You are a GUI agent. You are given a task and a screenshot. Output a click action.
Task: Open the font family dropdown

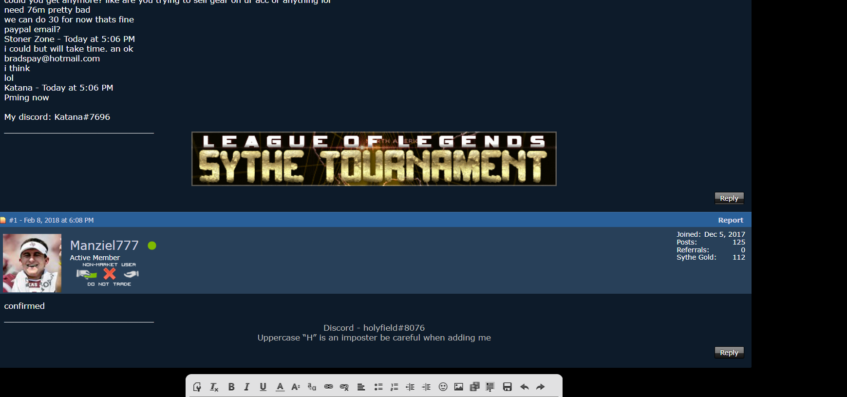[312, 387]
